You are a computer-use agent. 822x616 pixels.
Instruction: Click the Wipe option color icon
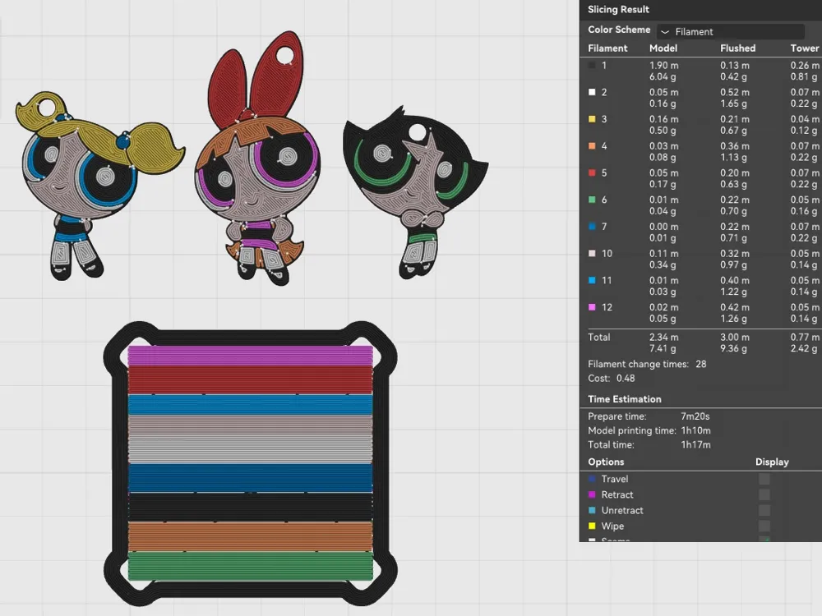[x=592, y=526]
